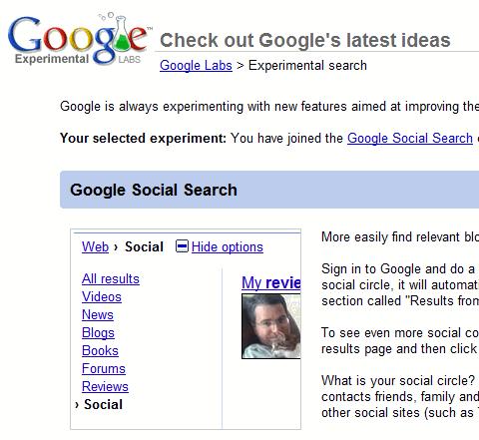
Task: Click the 'Sign in to Google and do a' text
Action: click(398, 268)
